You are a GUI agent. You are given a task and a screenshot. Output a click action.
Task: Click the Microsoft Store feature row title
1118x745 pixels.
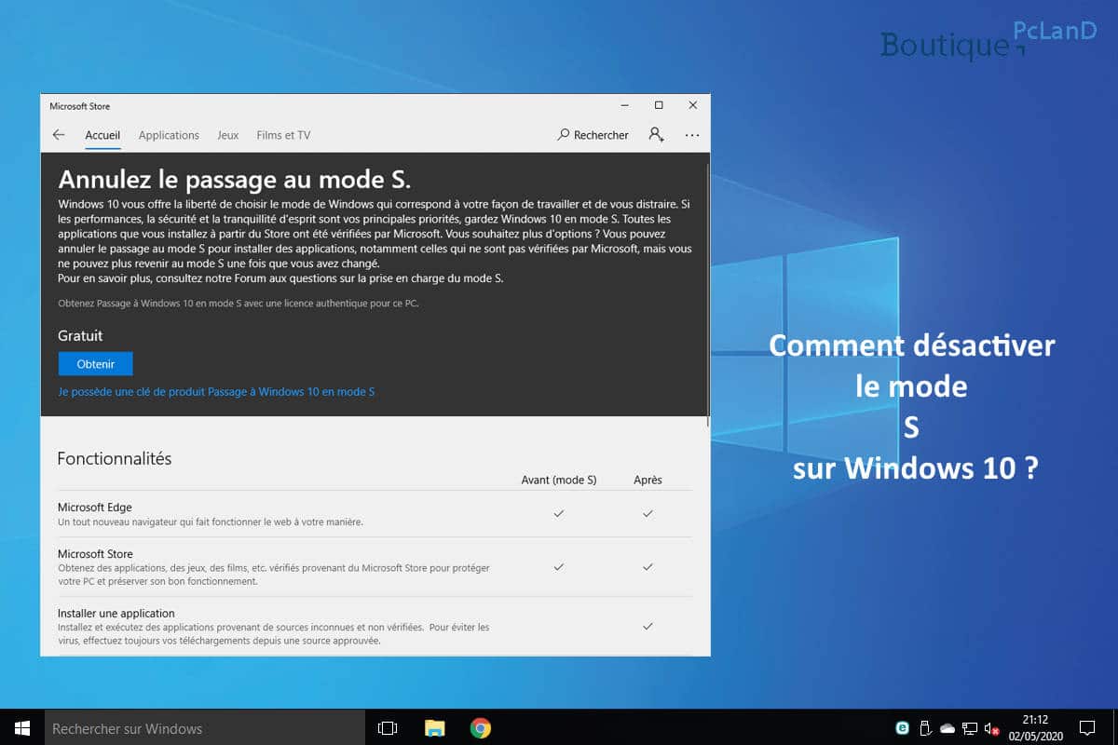95,554
